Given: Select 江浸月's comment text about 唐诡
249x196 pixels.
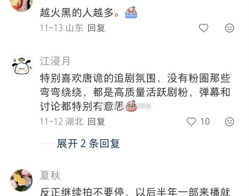Looking at the screenshot, I should [135, 92].
